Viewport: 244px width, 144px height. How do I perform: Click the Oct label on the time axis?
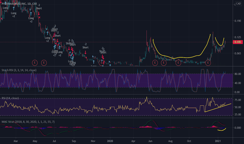click(189, 141)
